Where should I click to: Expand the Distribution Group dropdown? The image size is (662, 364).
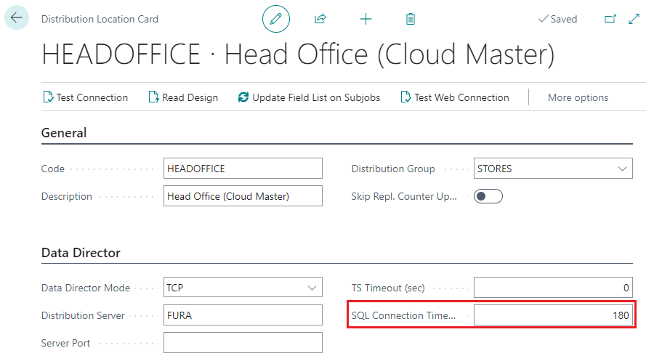[x=622, y=169]
